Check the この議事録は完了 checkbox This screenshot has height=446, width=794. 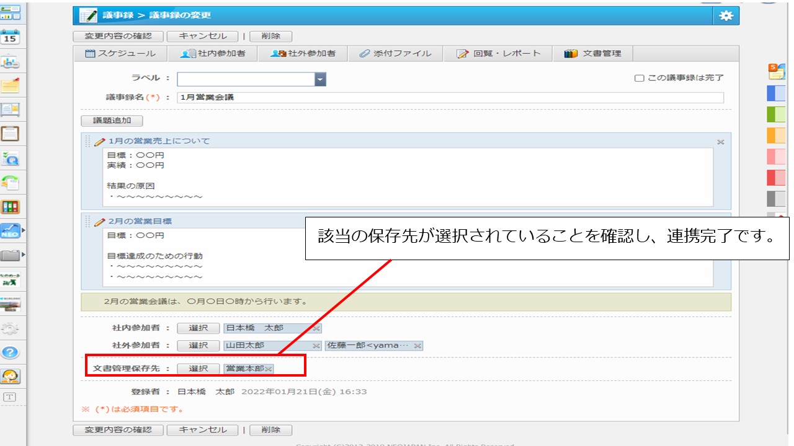[639, 78]
